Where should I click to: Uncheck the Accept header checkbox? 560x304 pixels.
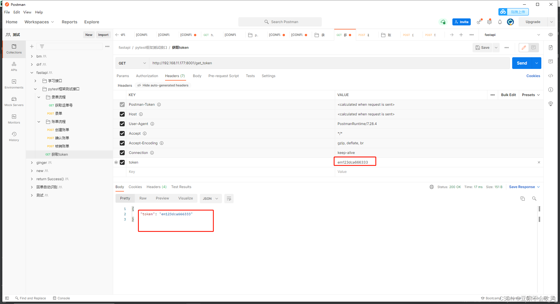point(122,133)
